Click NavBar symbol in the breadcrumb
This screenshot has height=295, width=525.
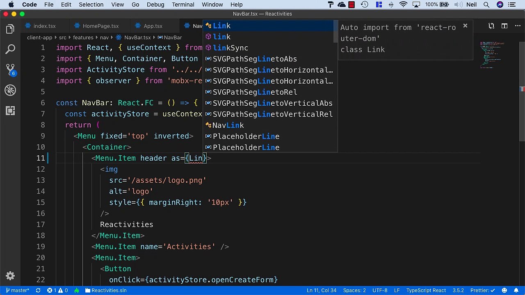point(170,37)
